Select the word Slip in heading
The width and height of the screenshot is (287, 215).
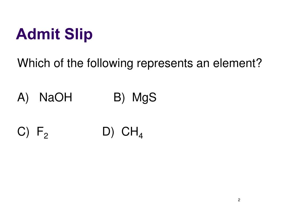[x=78, y=35]
